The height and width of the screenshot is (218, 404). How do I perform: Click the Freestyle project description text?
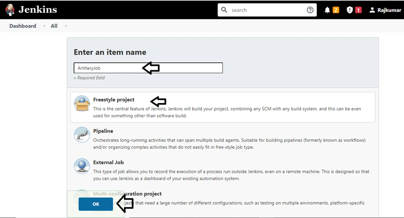227,112
